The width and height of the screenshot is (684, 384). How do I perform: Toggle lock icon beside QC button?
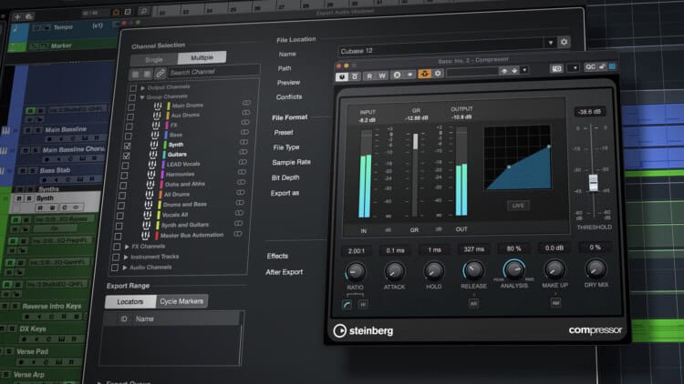602,66
